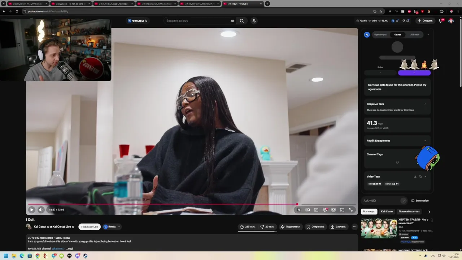This screenshot has width=462, height=260.
Task: Switch to the 'I Quit - YouTube' browser tab
Action: coord(243,4)
